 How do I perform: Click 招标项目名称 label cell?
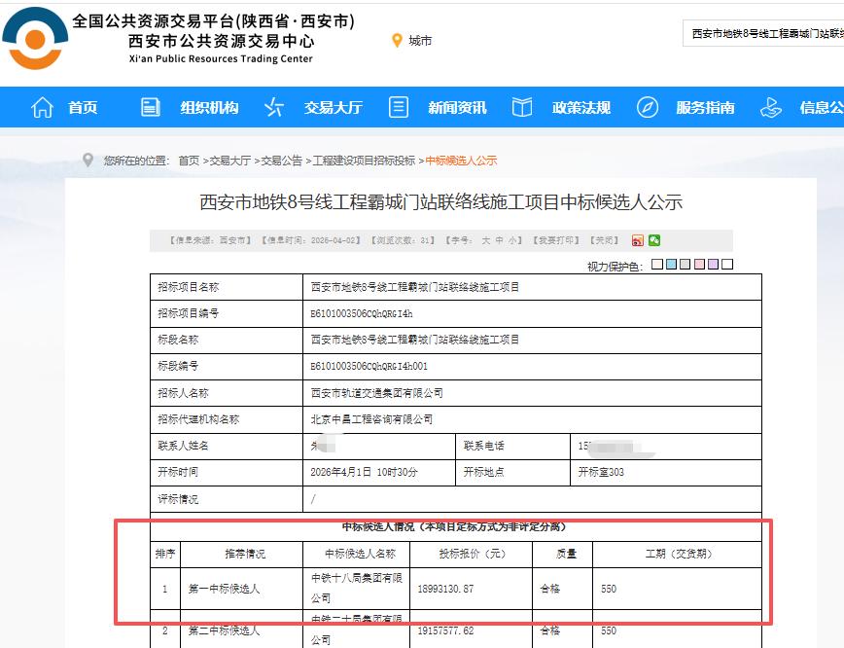pyautogui.click(x=227, y=287)
